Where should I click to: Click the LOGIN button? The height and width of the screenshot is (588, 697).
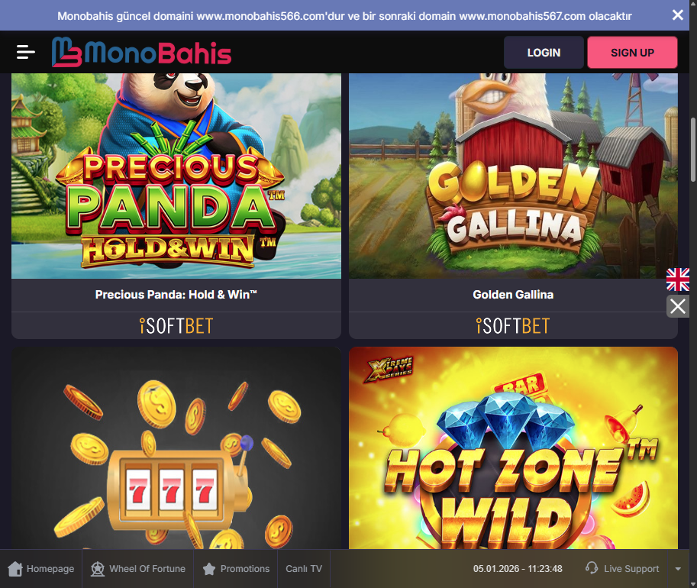(x=544, y=53)
